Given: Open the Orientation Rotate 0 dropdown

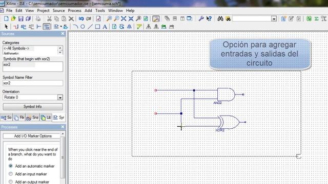Looking at the screenshot, I should click(60, 98).
